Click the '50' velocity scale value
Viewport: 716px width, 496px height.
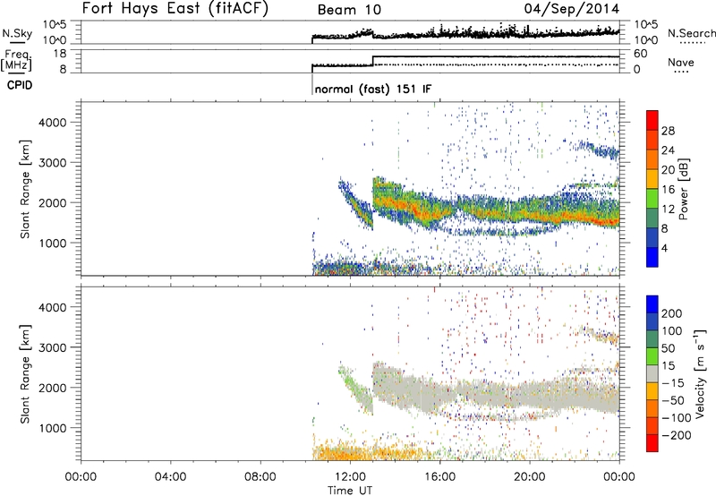coord(668,348)
